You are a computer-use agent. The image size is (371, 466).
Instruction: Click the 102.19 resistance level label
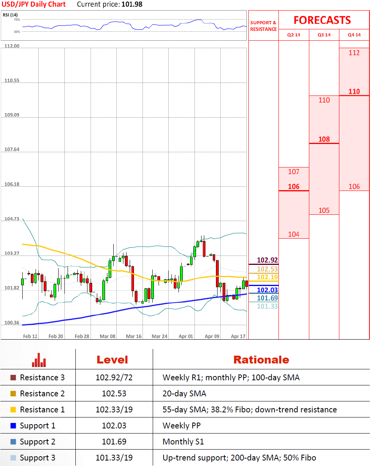(x=267, y=277)
